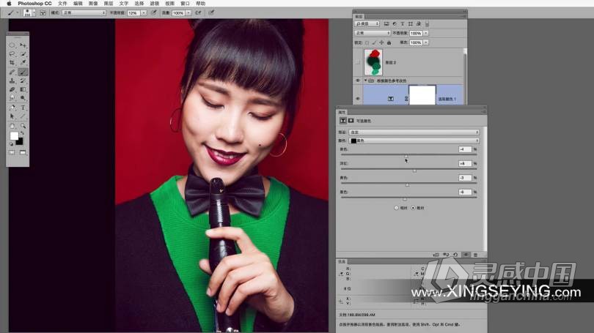Select the Move tool
Viewport: 594px width, 333px height.
23,45
